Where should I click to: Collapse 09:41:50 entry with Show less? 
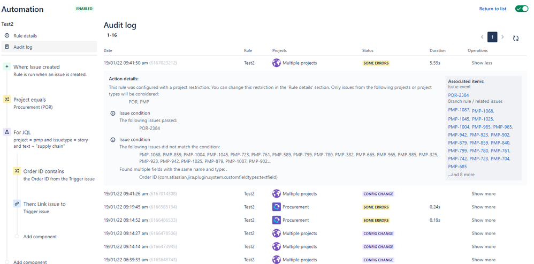click(x=482, y=63)
